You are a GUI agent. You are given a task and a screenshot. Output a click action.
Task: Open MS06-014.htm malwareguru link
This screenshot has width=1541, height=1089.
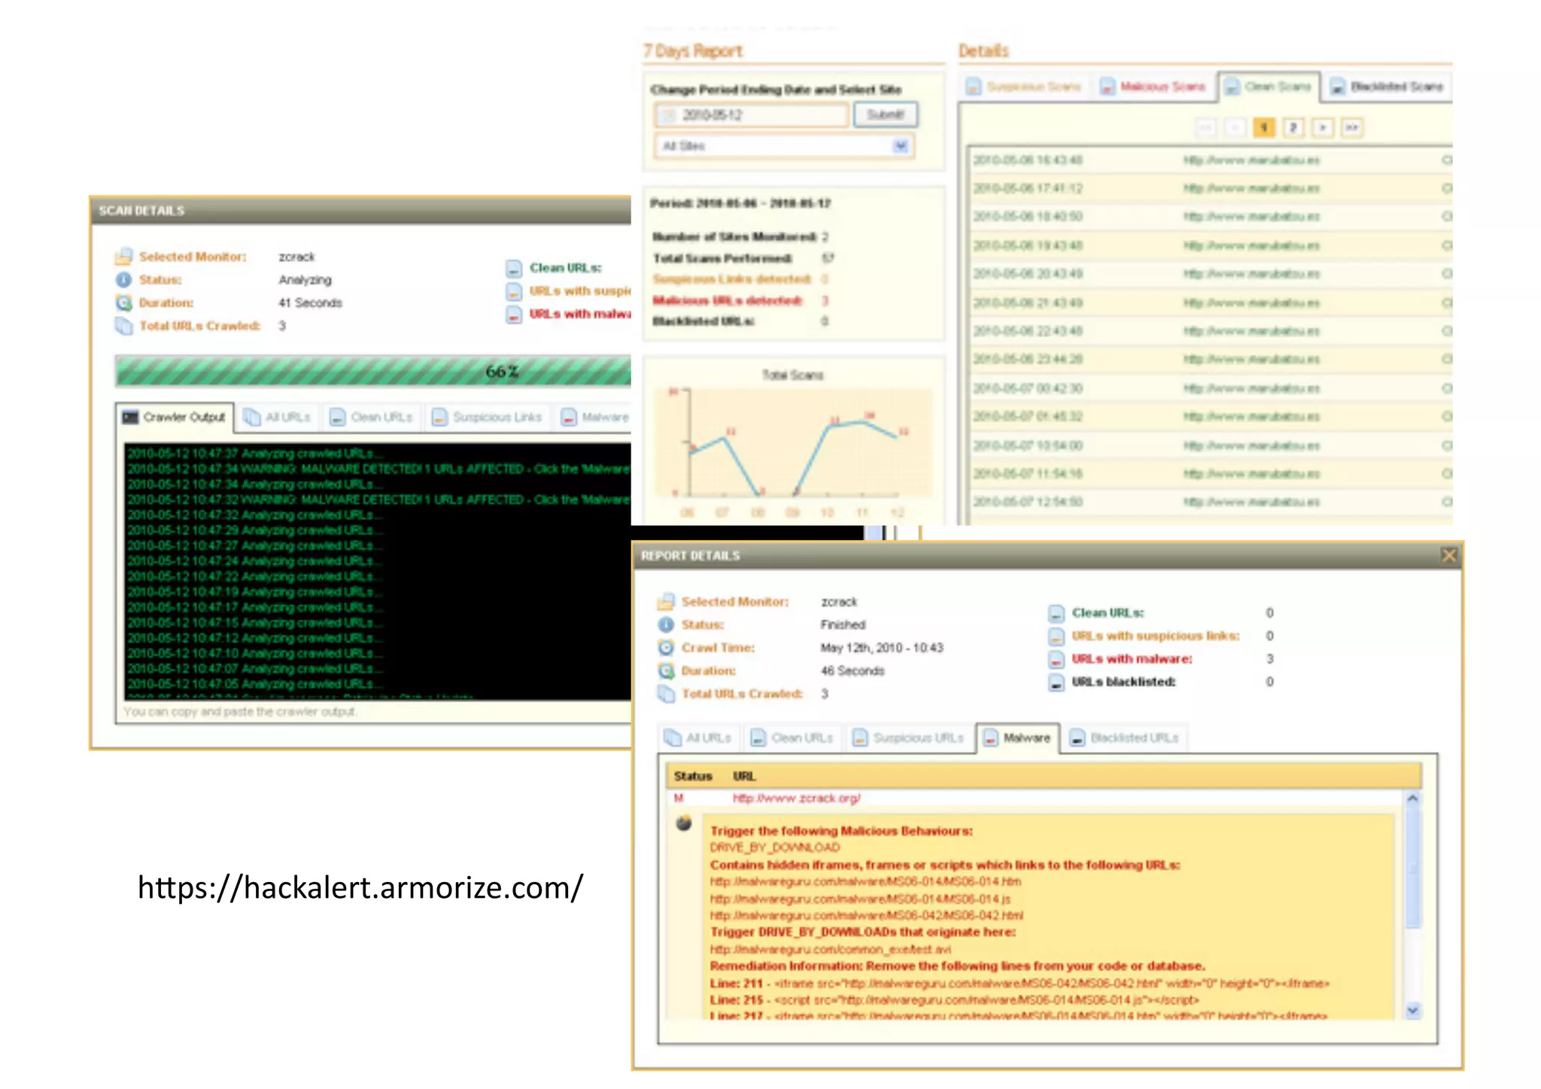[865, 881]
